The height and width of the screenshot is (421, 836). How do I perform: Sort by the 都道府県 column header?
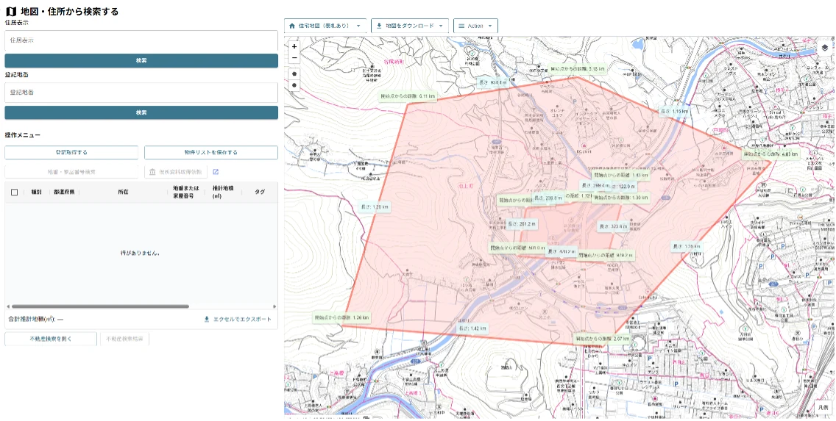coord(63,192)
